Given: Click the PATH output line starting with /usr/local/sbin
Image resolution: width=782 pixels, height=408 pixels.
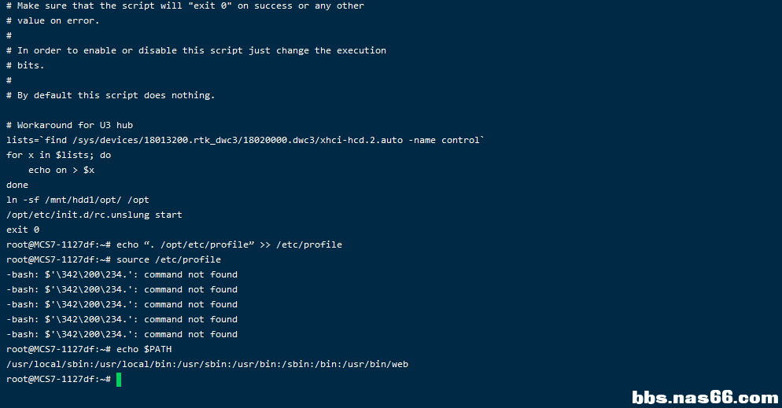Looking at the screenshot, I should [x=207, y=364].
